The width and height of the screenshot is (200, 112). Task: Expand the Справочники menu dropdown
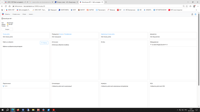click(x=17, y=14)
